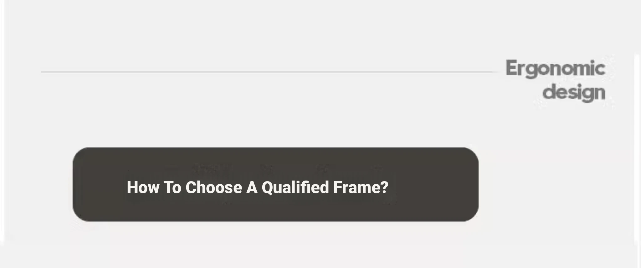The height and width of the screenshot is (268, 641).
Task: Select the Ergonomic design label
Action: click(556, 81)
